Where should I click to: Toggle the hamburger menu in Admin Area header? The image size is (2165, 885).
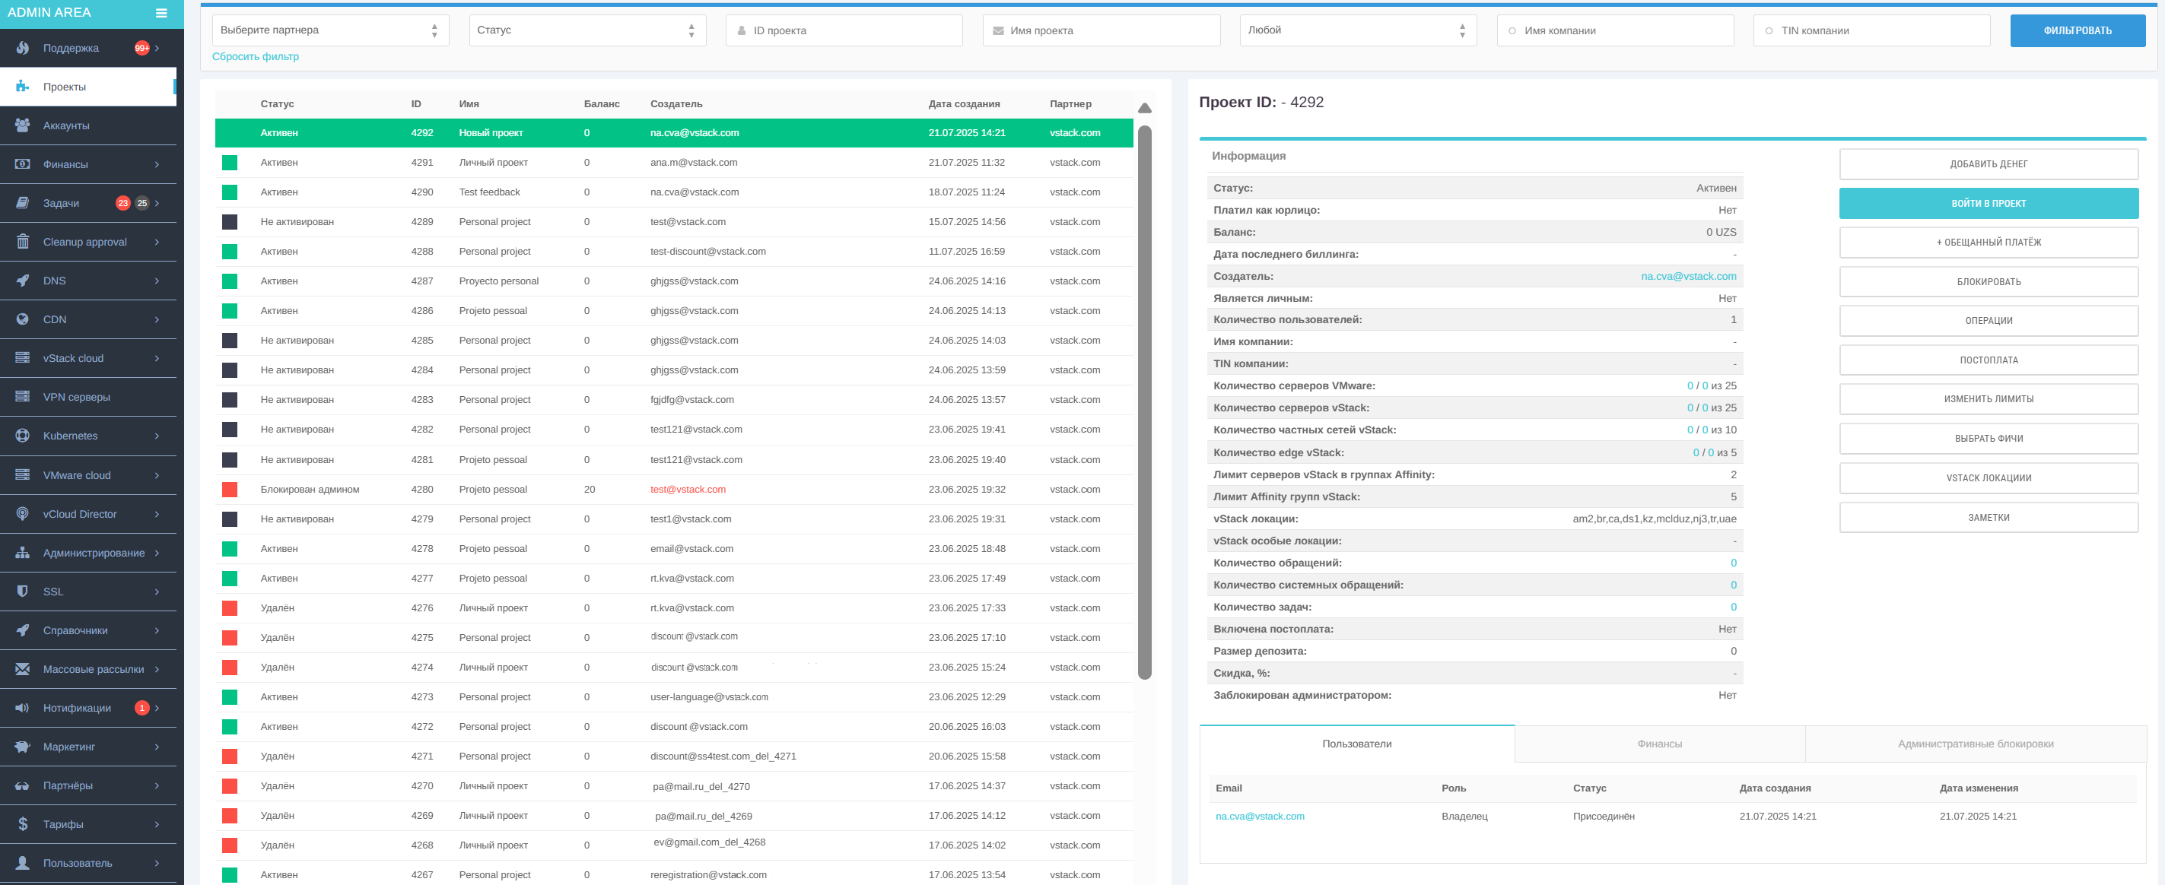(x=161, y=13)
